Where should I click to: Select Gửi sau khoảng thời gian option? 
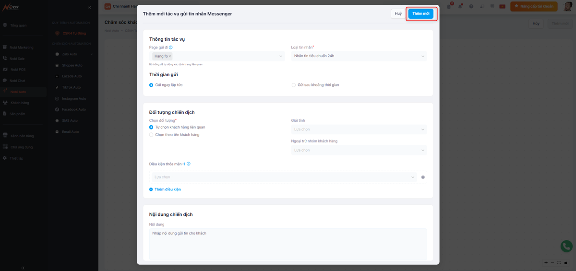[x=294, y=85]
